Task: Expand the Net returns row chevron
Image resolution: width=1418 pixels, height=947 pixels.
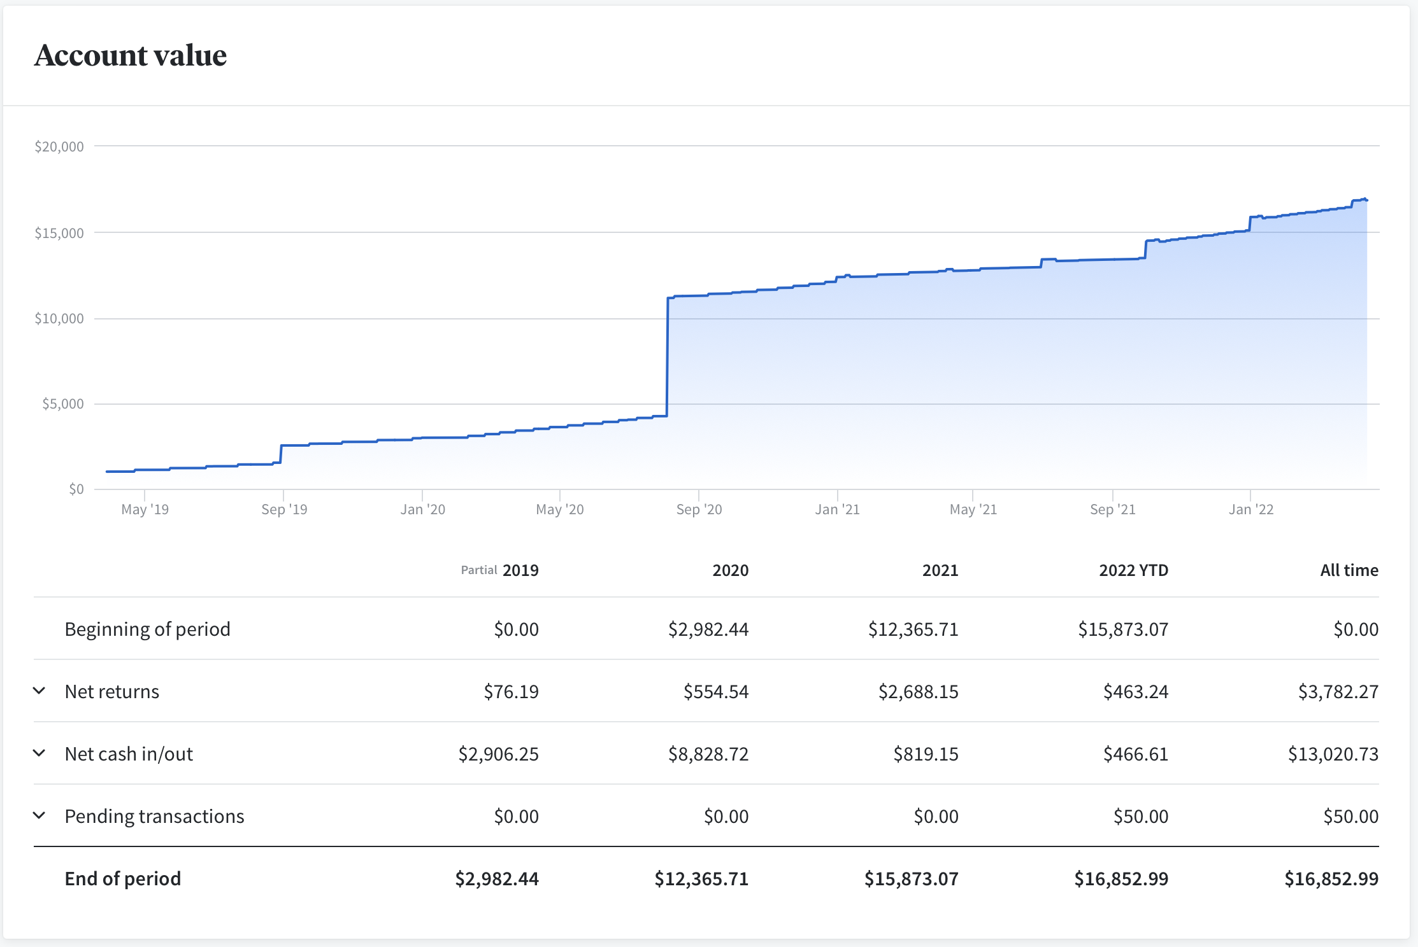Action: pos(39,691)
